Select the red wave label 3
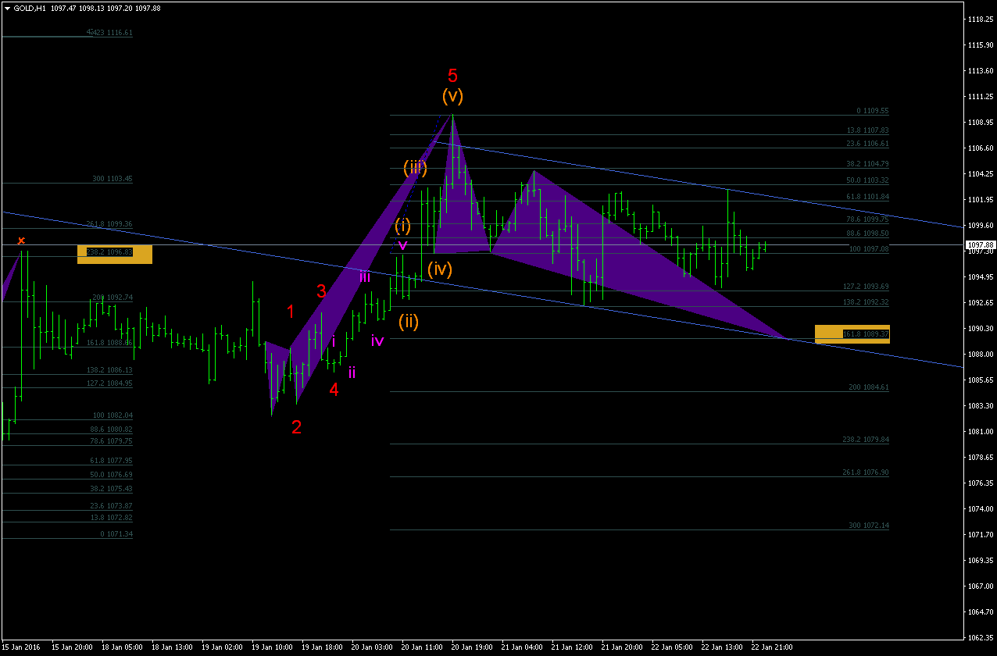Viewport: 997px width, 656px height. (x=321, y=291)
